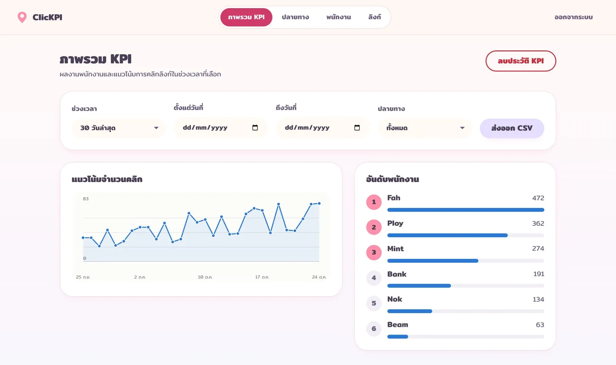Click the ClicKPI pin logo icon
Screen dimensions: 616x365
[22, 17]
